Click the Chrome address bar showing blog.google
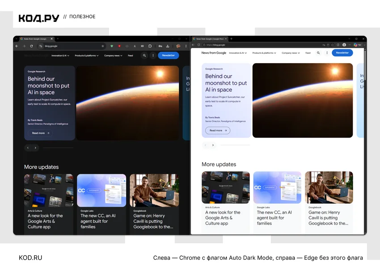 pyautogui.click(x=72, y=46)
